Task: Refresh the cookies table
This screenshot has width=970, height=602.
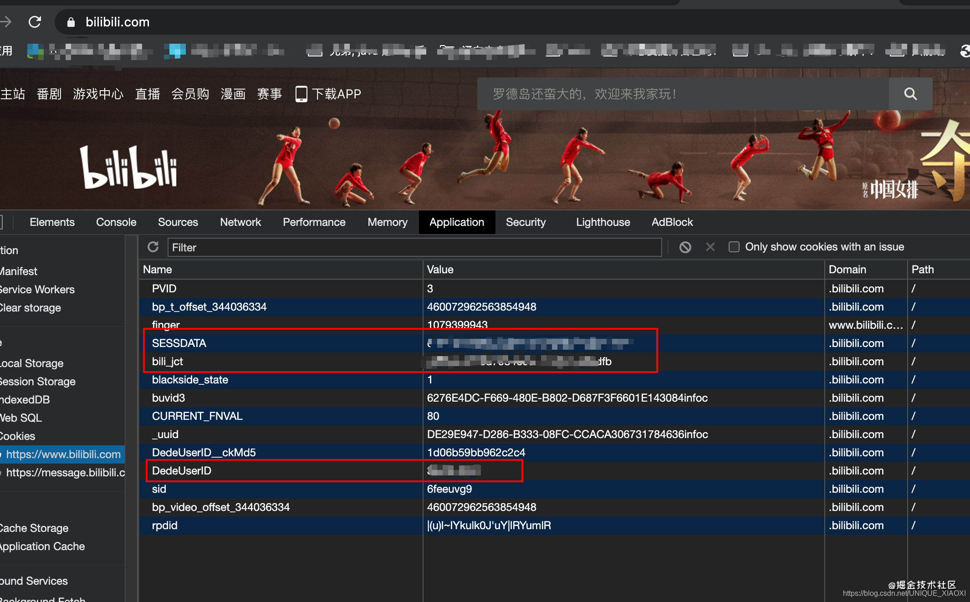Action: (153, 247)
